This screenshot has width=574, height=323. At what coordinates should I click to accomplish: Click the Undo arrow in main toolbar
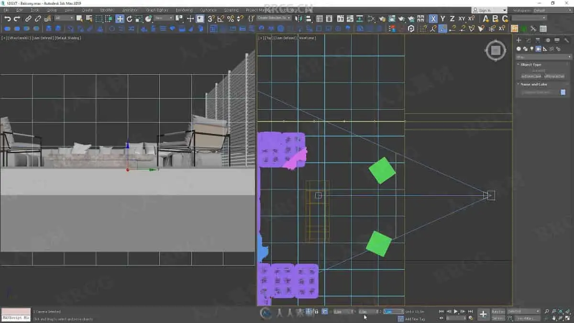pyautogui.click(x=7, y=19)
